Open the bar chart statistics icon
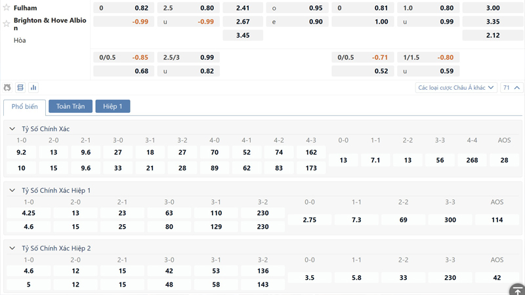The height and width of the screenshot is (295, 525). coord(33,87)
